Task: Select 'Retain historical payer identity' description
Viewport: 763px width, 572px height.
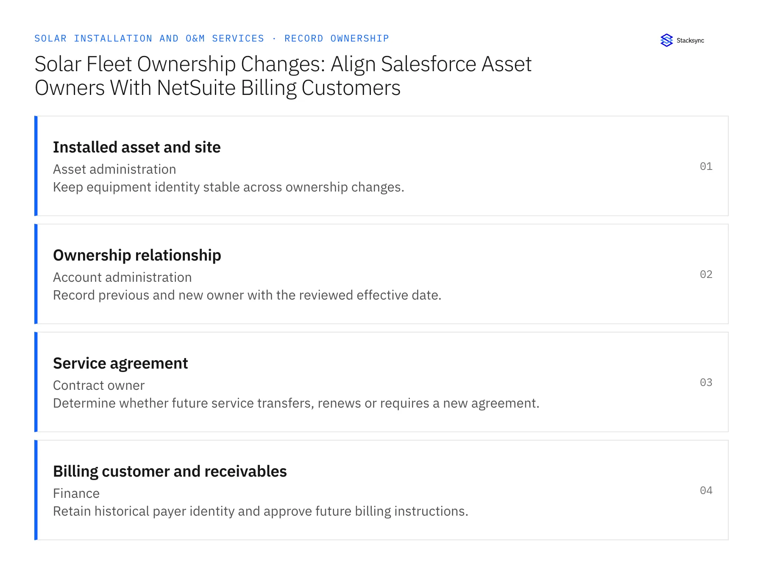Action: pyautogui.click(x=261, y=511)
